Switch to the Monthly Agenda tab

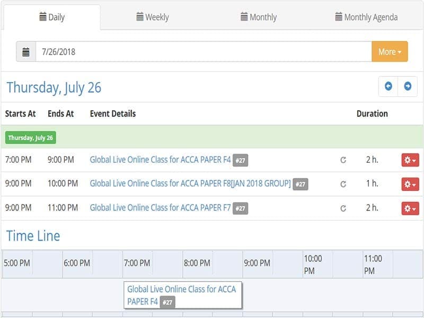[x=366, y=17]
